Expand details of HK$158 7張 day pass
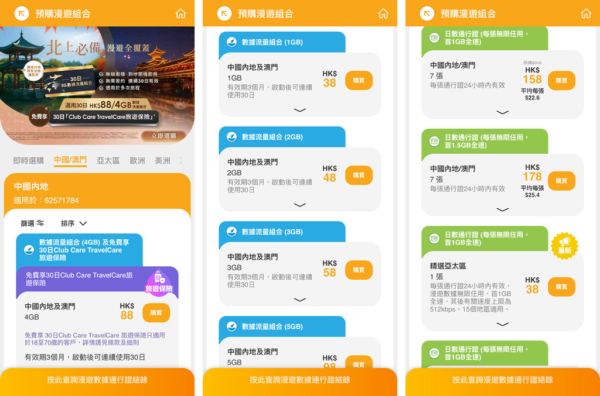This screenshot has height=396, width=600. [502, 112]
